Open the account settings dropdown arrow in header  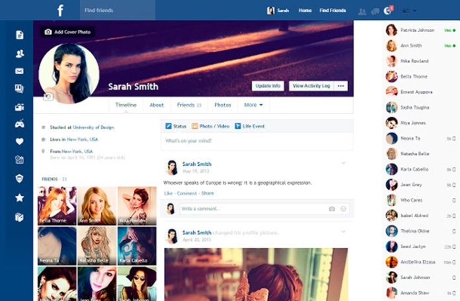[414, 11]
